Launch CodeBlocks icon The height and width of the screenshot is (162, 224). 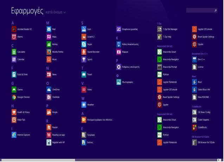194,127
